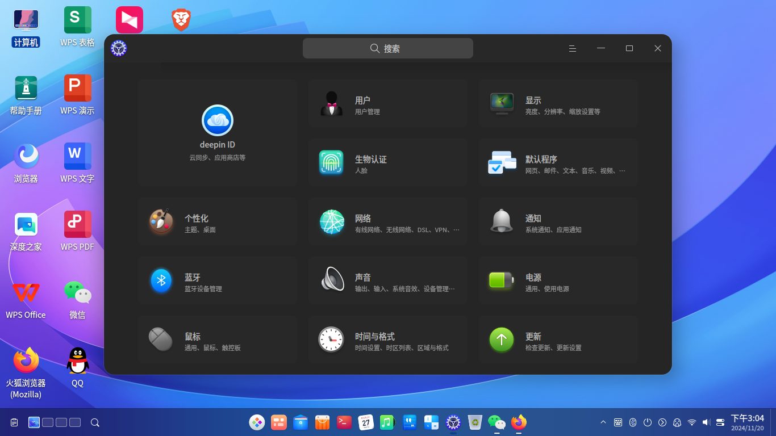Open the file manager in the dock
The height and width of the screenshot is (436, 776).
pos(301,422)
